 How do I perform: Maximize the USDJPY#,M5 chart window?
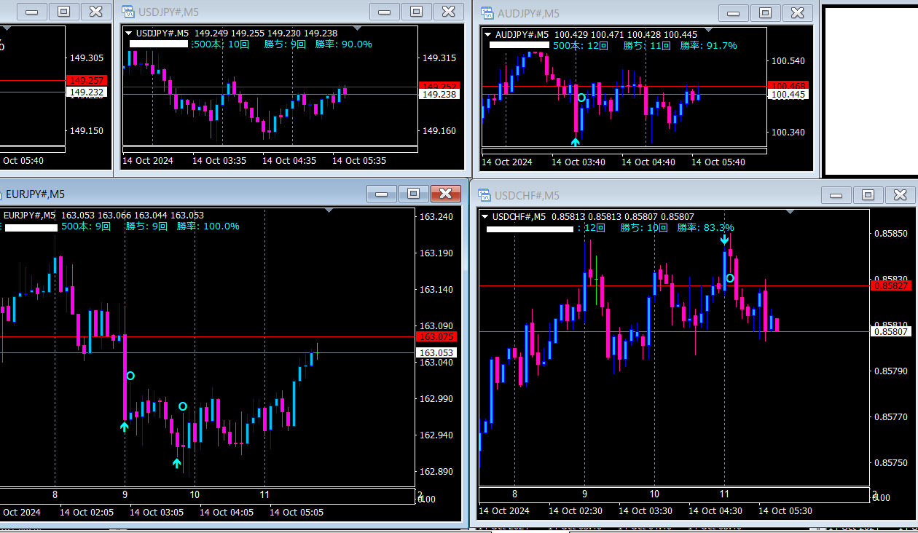417,12
